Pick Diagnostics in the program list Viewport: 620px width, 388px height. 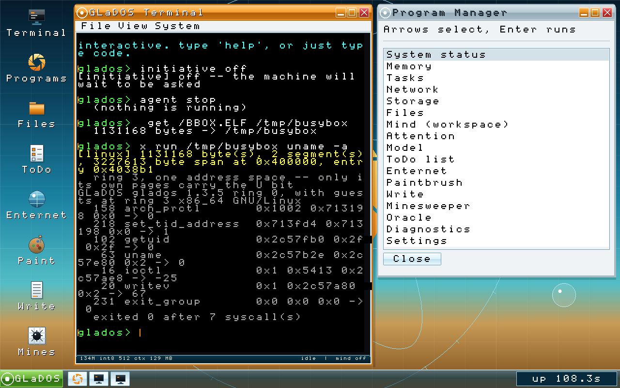(x=496, y=229)
